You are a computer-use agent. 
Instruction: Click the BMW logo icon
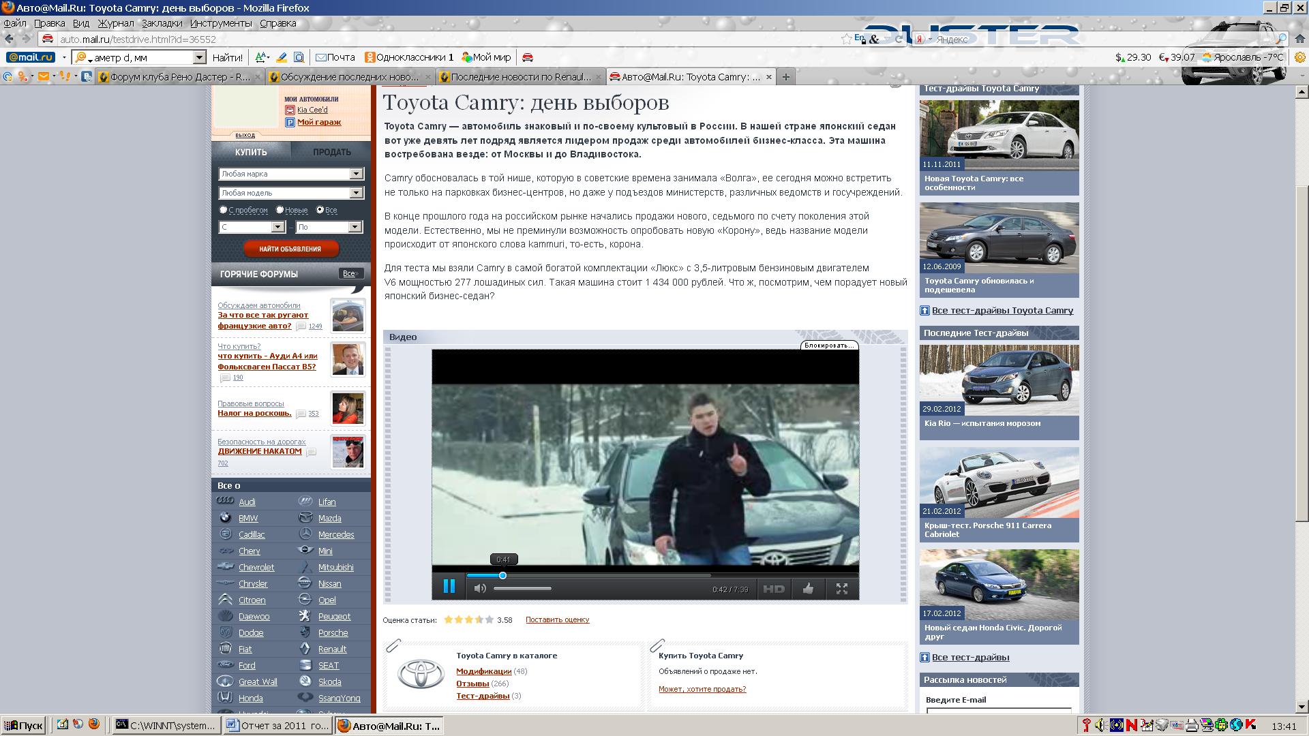(x=225, y=518)
